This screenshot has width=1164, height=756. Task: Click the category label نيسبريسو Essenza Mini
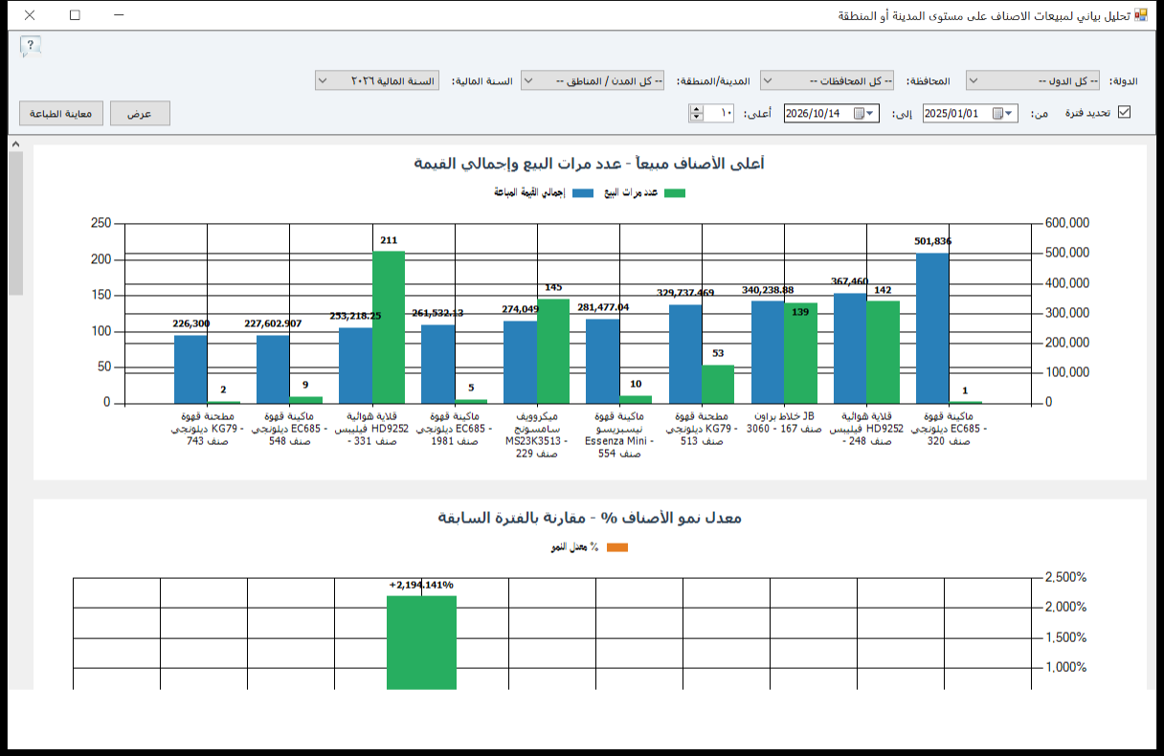point(619,434)
